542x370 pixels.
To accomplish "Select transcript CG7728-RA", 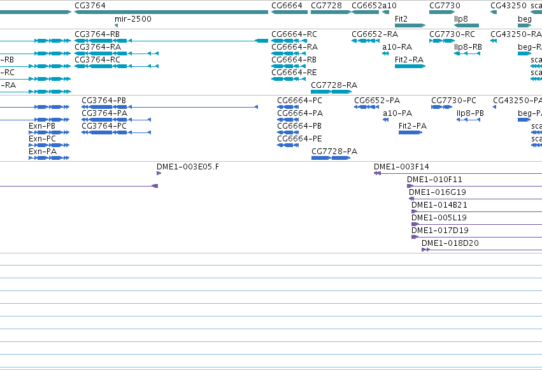I will (331, 92).
